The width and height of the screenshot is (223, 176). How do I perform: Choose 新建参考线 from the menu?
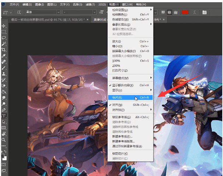(122, 137)
